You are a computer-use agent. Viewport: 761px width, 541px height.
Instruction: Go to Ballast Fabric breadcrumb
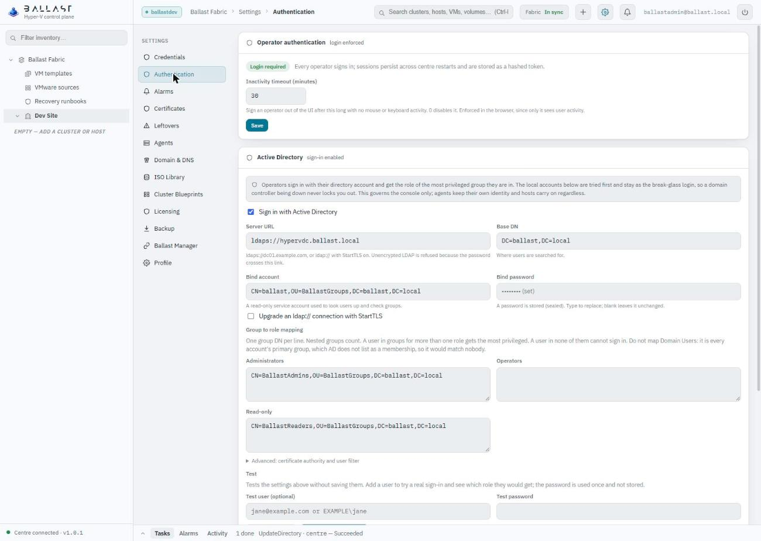click(208, 12)
